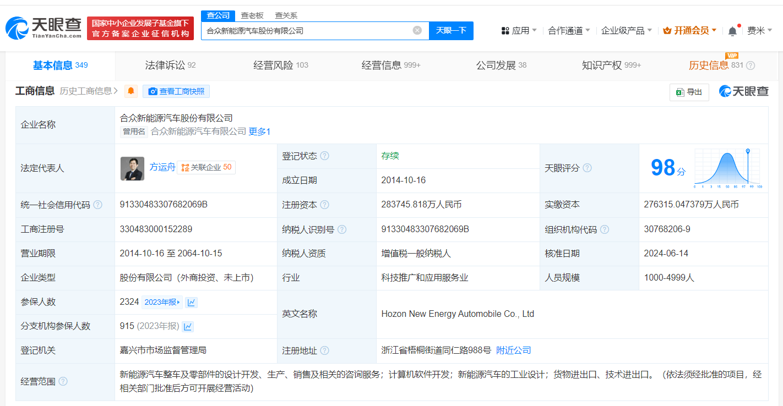Click the TianYanCha logo

tap(44, 28)
